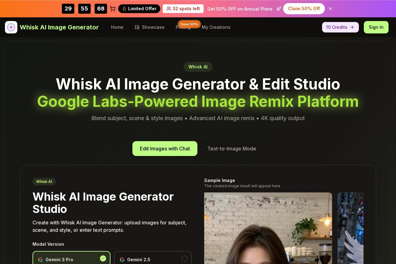The height and width of the screenshot is (264, 396).
Task: Click the countdown timer box showing 68
Action: coord(101,9)
